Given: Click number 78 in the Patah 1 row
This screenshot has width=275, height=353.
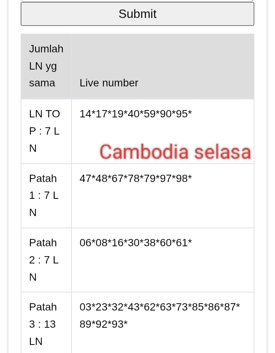Looking at the screenshot, I should [134, 179].
